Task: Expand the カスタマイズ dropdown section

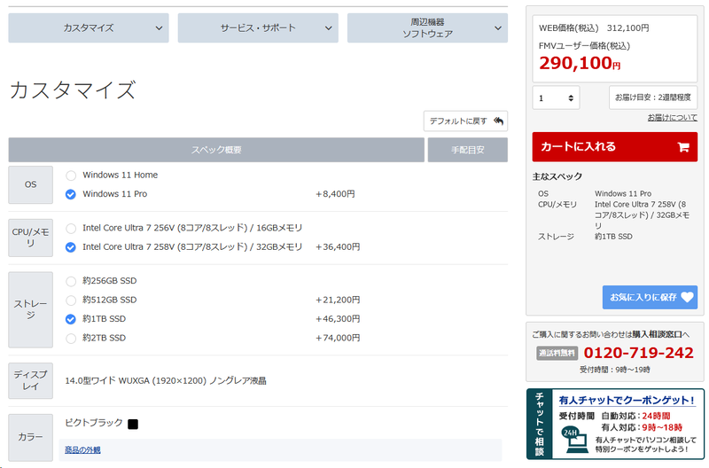Action: [x=89, y=28]
